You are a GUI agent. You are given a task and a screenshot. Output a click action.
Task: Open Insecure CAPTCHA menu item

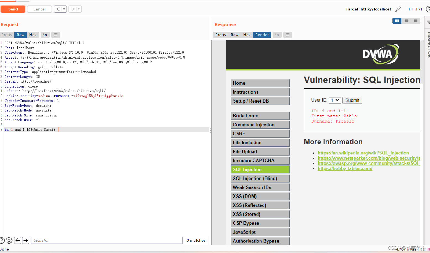(260, 160)
